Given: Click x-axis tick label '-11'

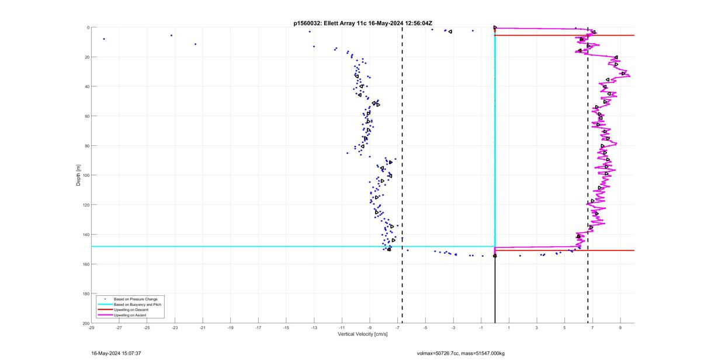Looking at the screenshot, I should pyautogui.click(x=342, y=327).
